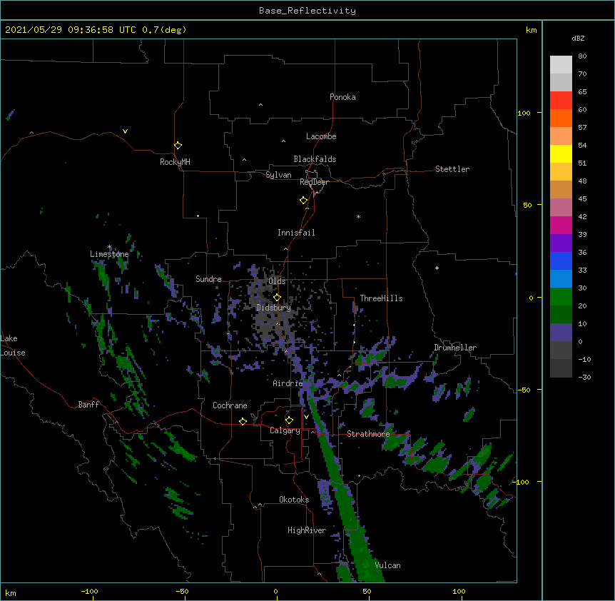The height and width of the screenshot is (601, 615).
Task: Click the green 20–30 dBZ legend swatch
Action: click(561, 297)
